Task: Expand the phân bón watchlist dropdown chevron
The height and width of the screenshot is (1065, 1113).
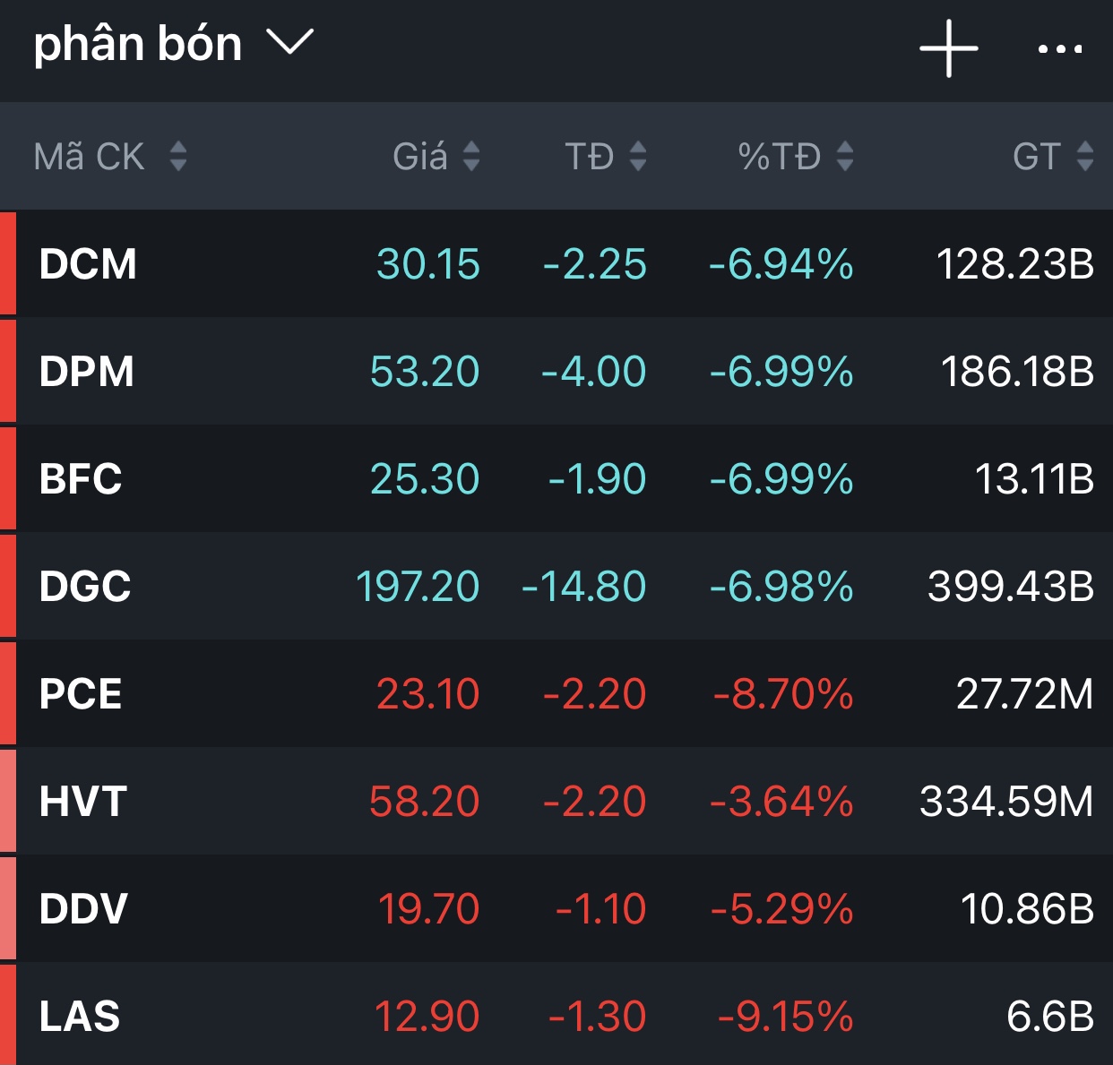Action: click(x=290, y=42)
